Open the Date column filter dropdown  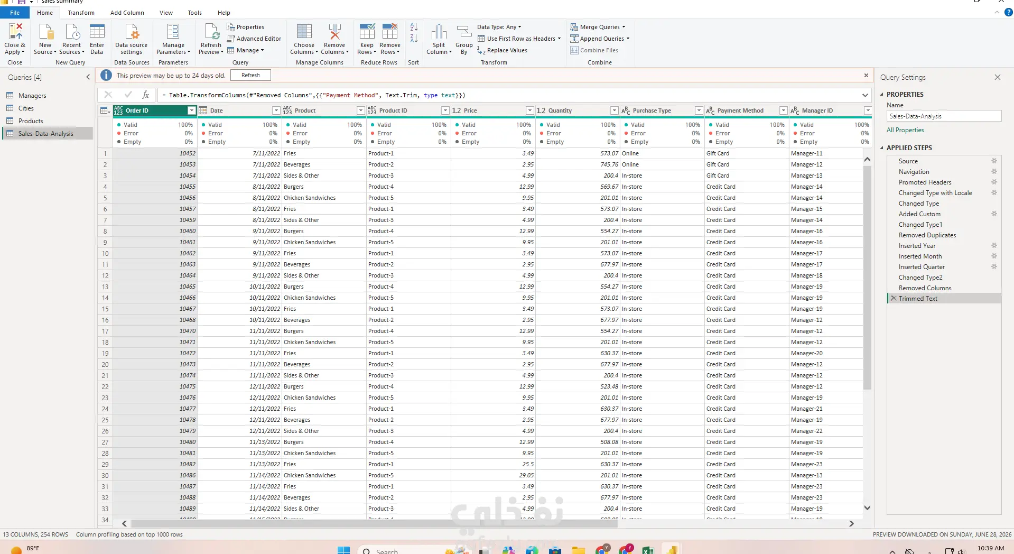point(276,110)
